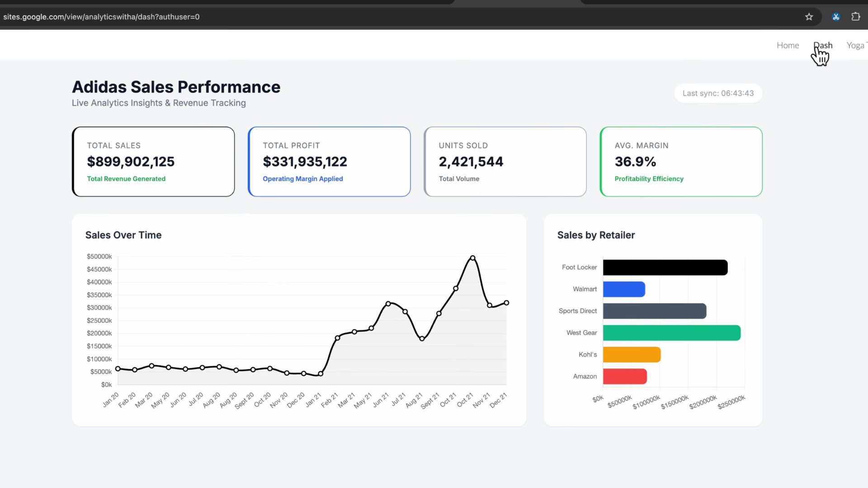Viewport: 868px width, 488px height.
Task: Select the Total Sales card
Action: point(153,162)
